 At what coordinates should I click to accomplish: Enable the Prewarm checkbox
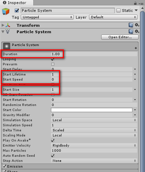pyautogui.click(x=53, y=64)
